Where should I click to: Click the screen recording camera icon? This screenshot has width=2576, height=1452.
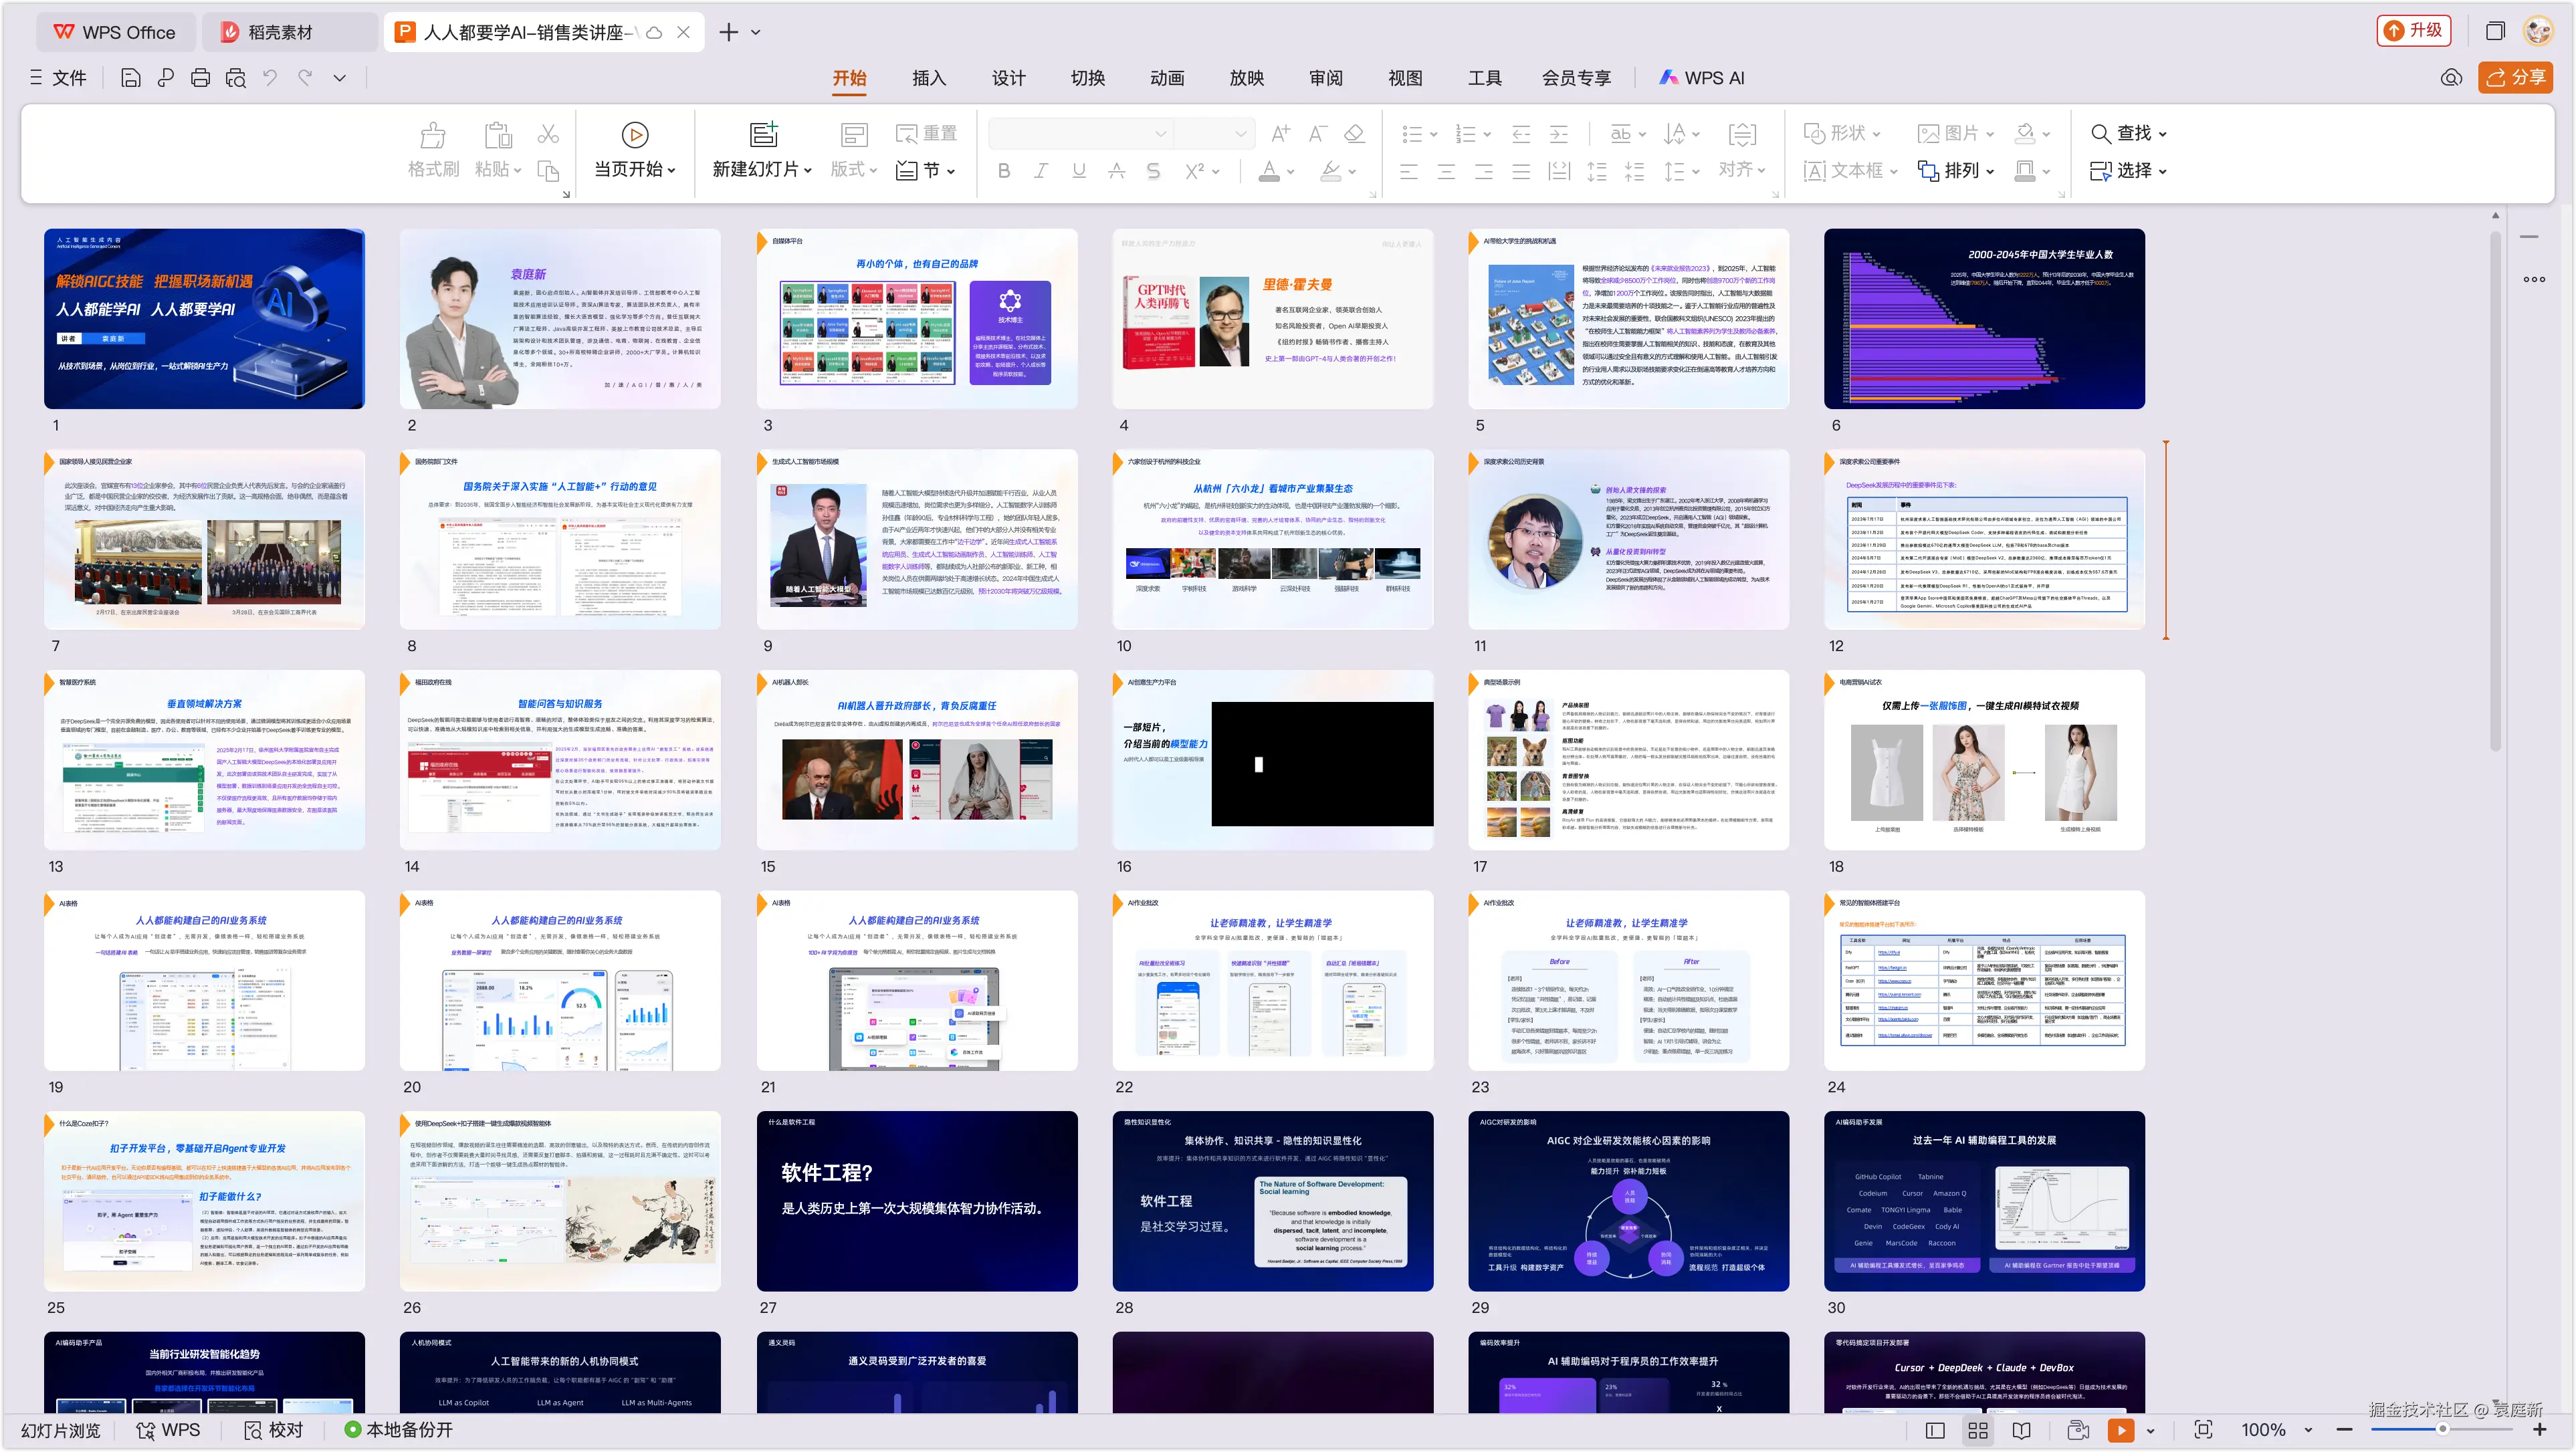click(x=2077, y=1430)
